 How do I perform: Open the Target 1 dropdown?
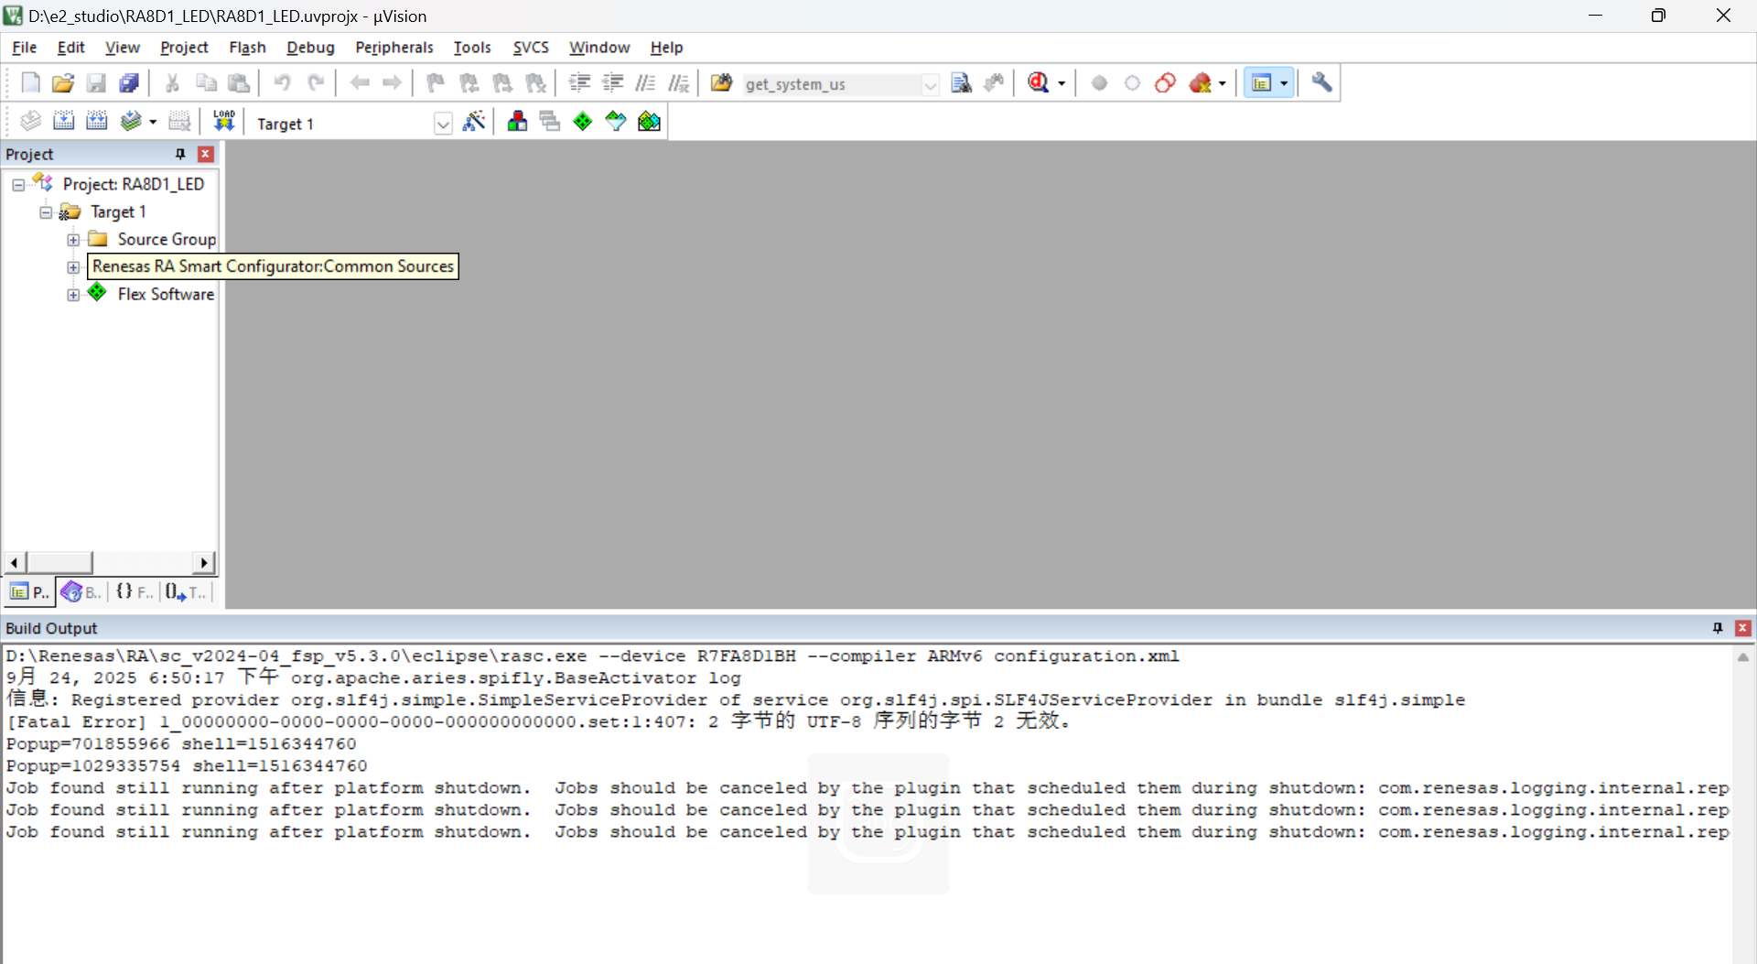[443, 124]
